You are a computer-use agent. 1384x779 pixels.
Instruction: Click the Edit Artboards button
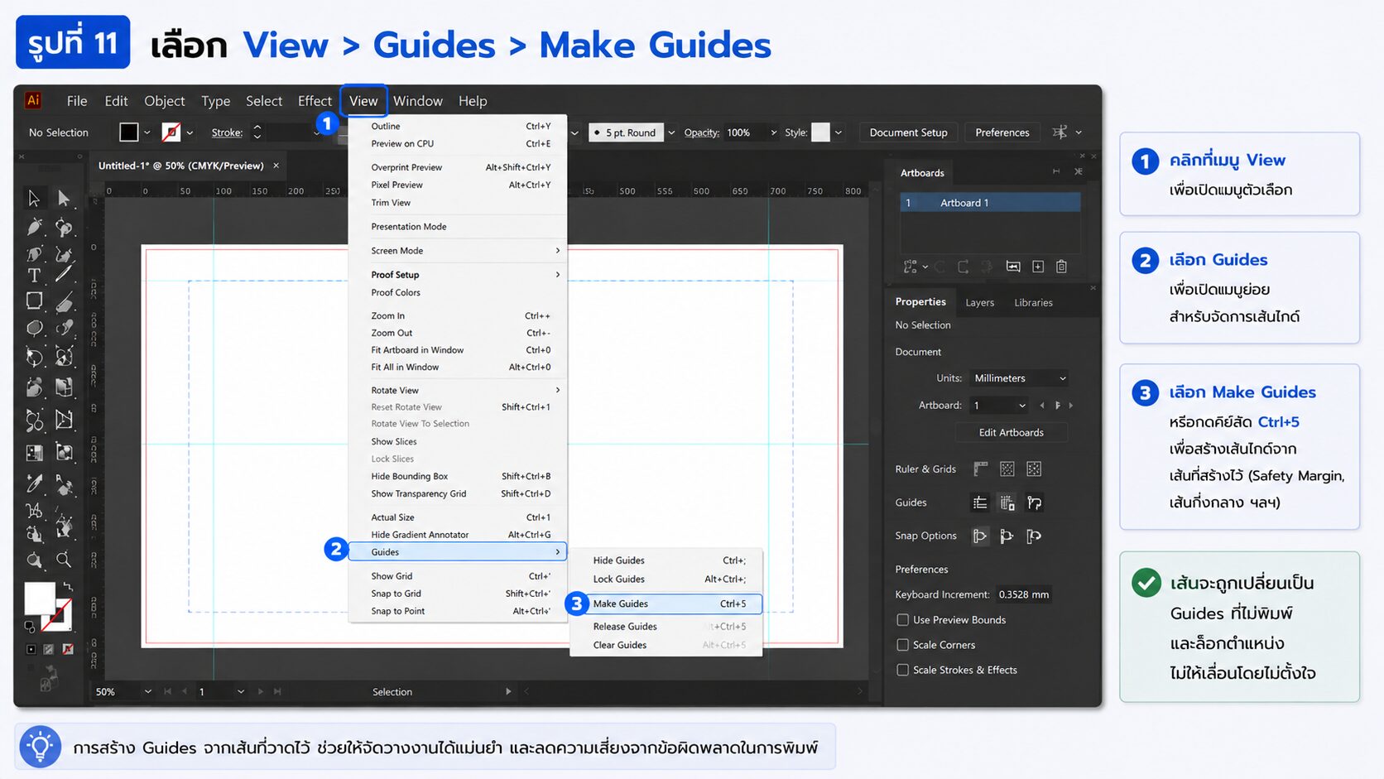[1011, 432]
